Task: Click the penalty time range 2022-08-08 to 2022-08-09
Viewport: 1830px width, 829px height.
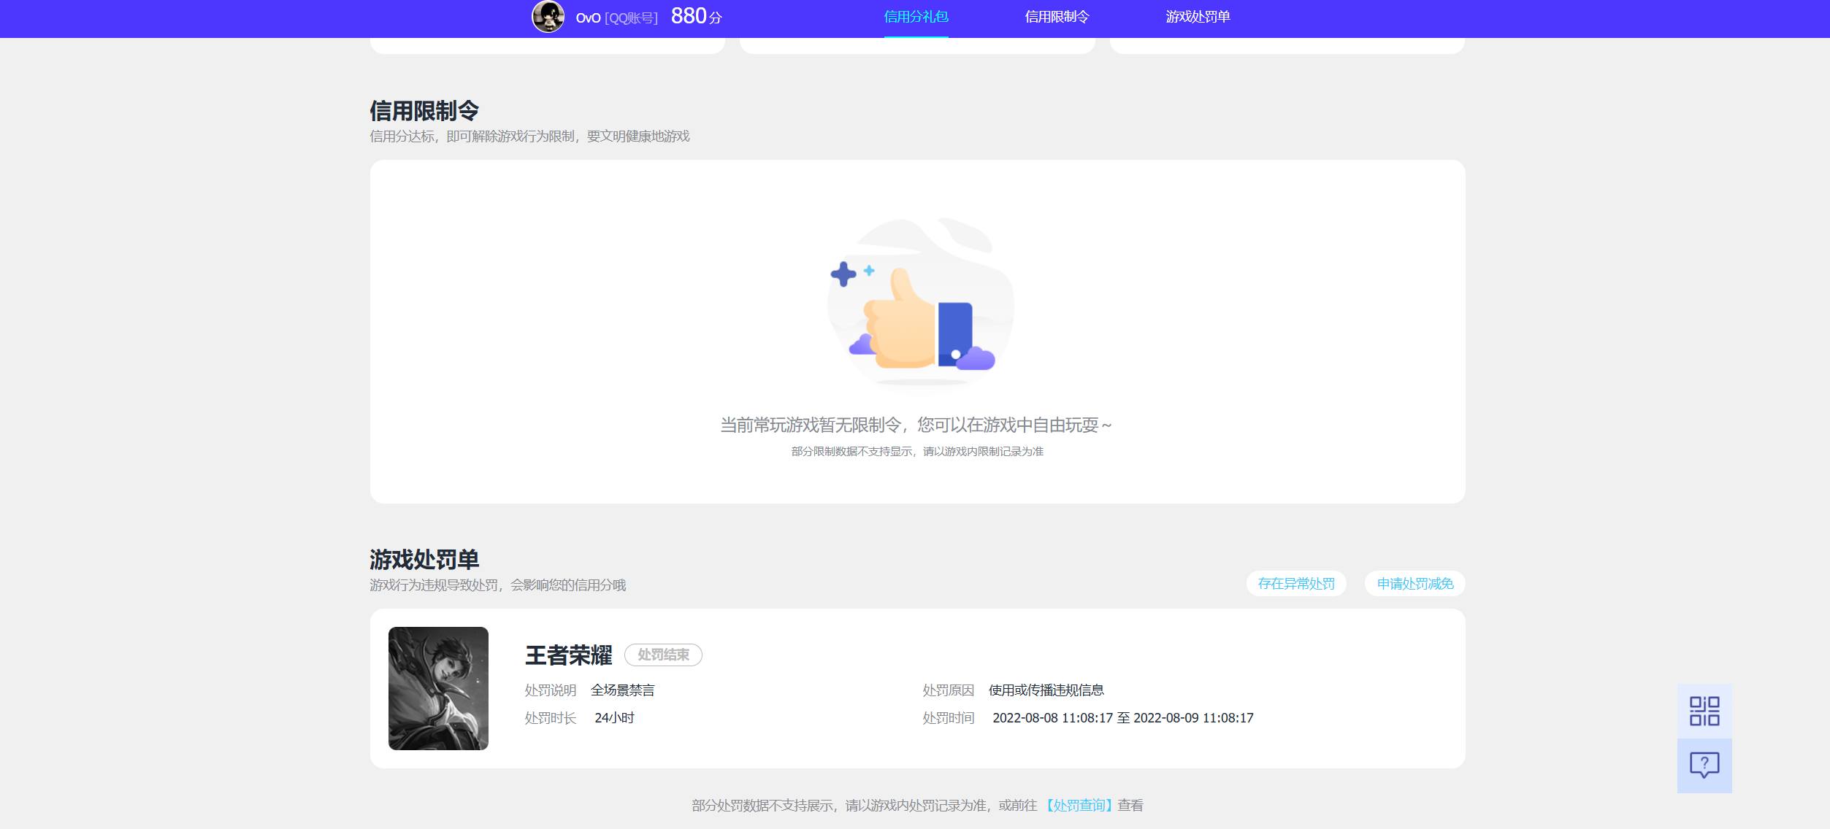Action: point(1123,718)
